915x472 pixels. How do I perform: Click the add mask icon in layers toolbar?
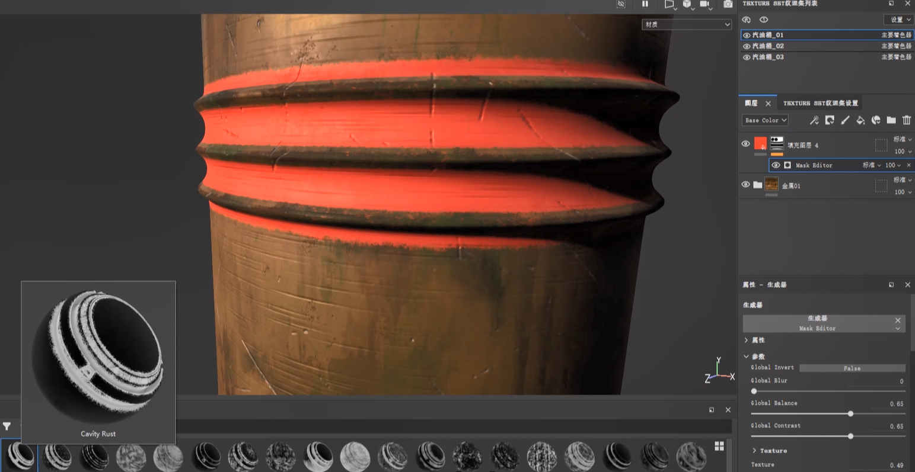coord(830,120)
